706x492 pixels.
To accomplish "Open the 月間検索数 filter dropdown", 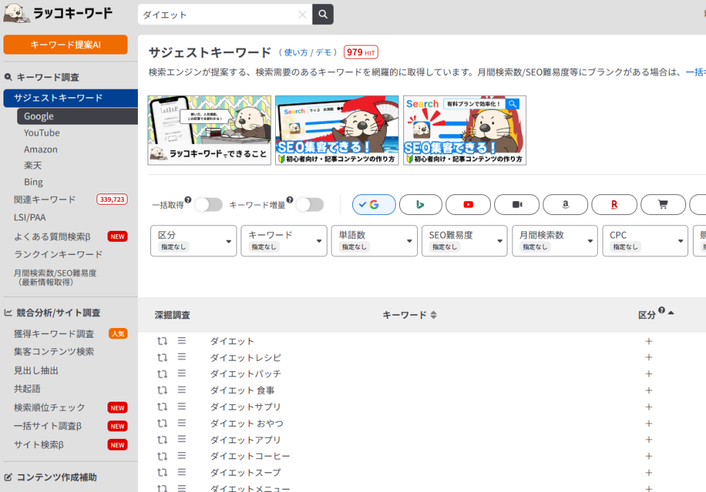I will 554,240.
